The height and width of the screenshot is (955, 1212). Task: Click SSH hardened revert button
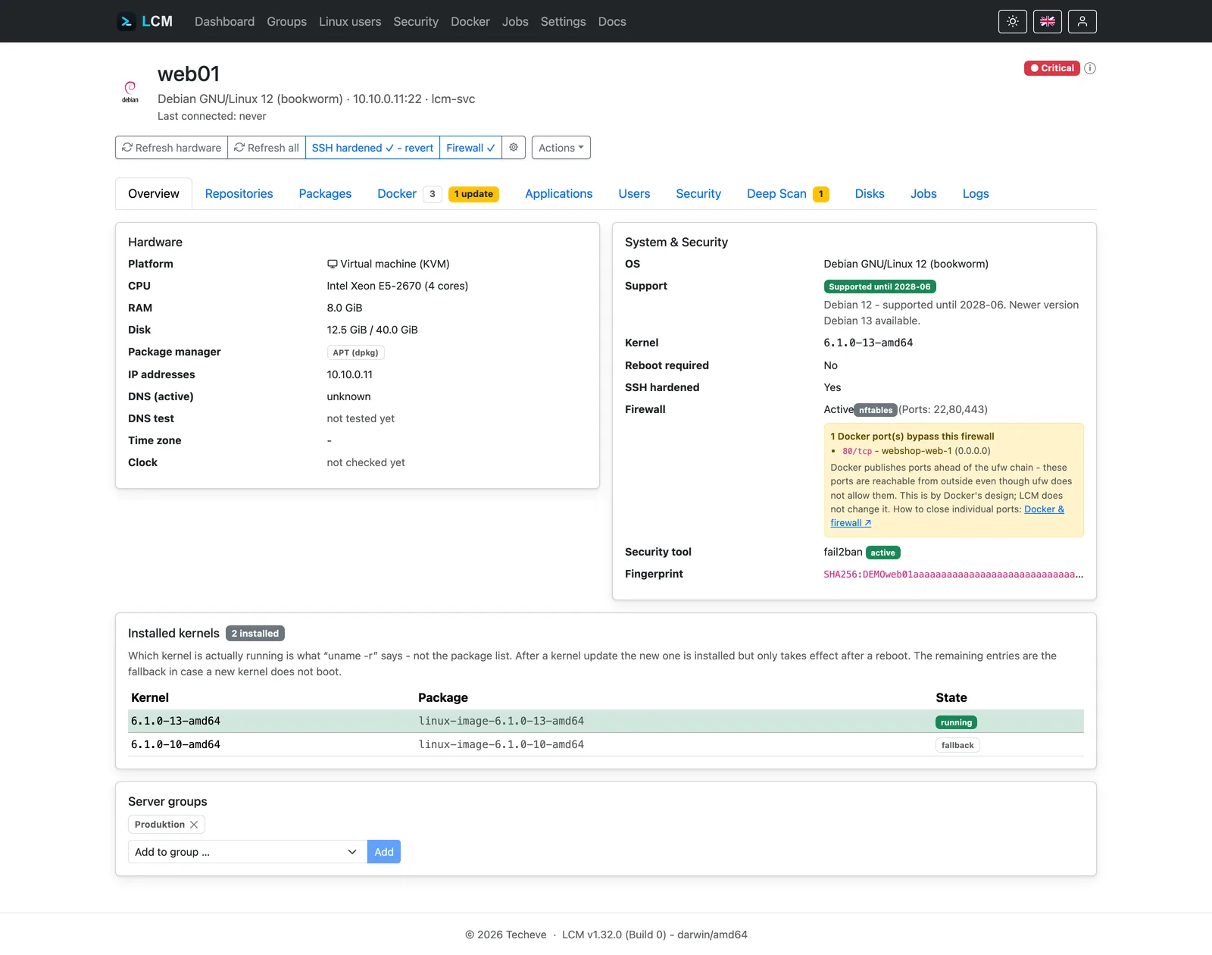[x=373, y=148]
